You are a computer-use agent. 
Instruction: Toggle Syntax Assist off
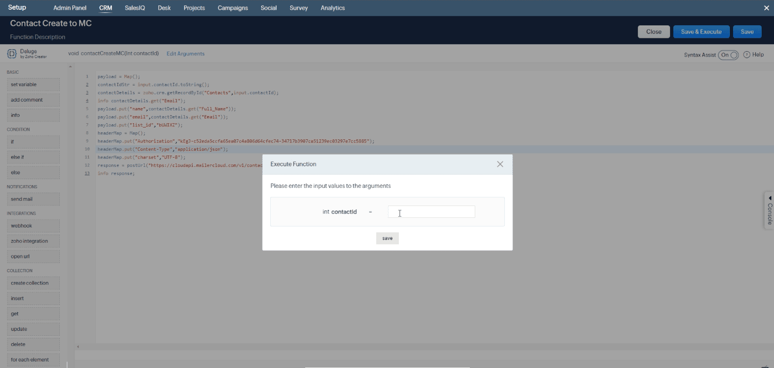[727, 54]
